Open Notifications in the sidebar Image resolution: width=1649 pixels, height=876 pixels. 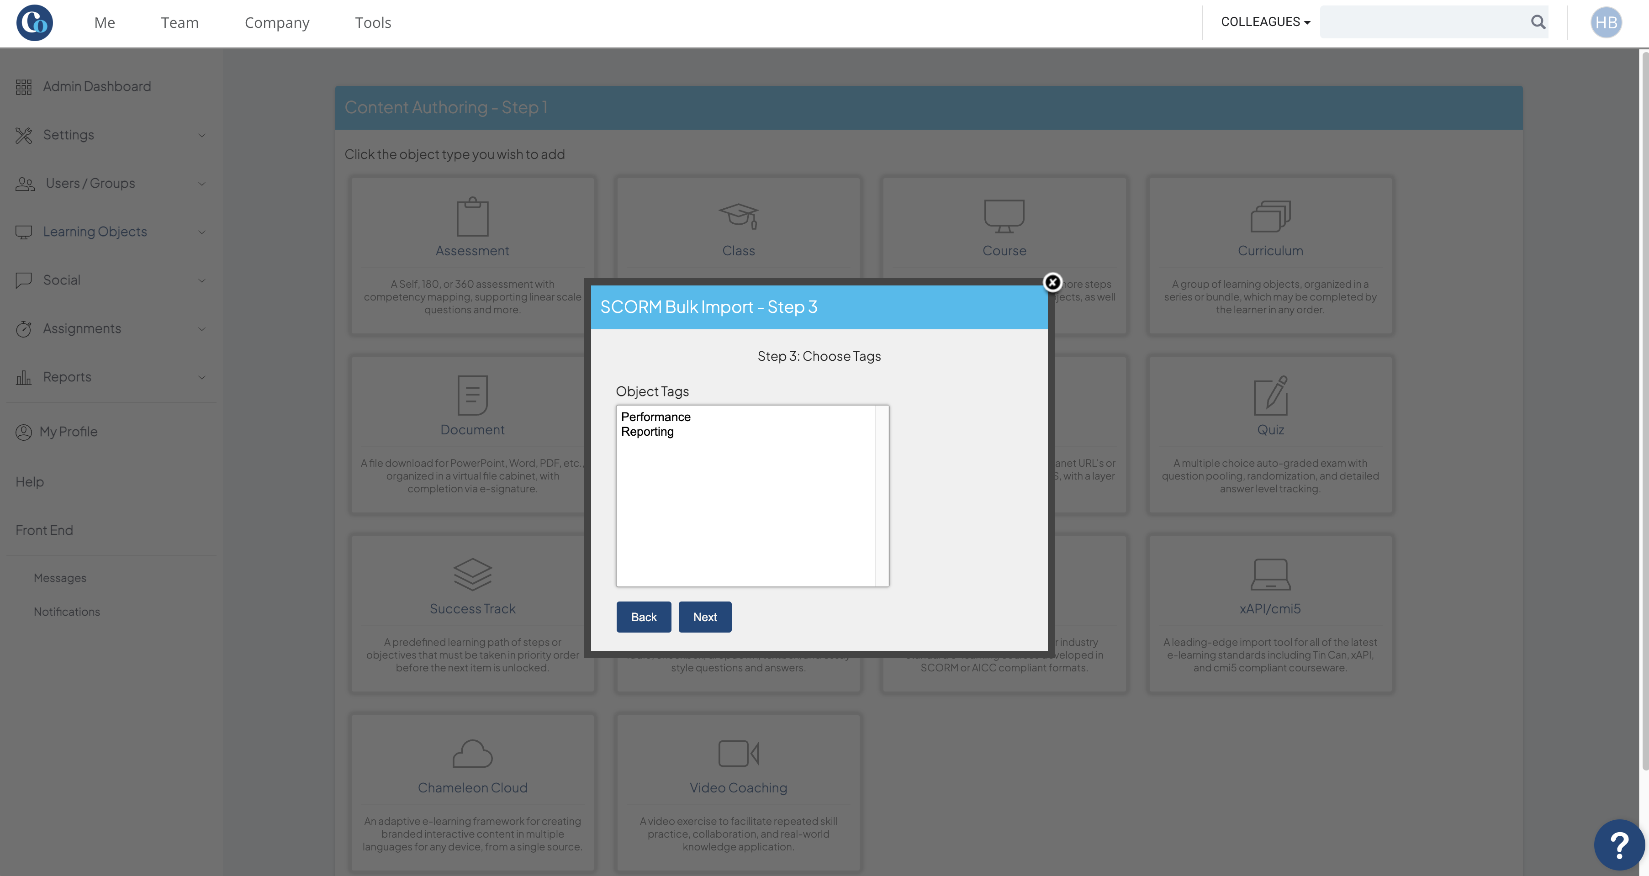coord(67,612)
